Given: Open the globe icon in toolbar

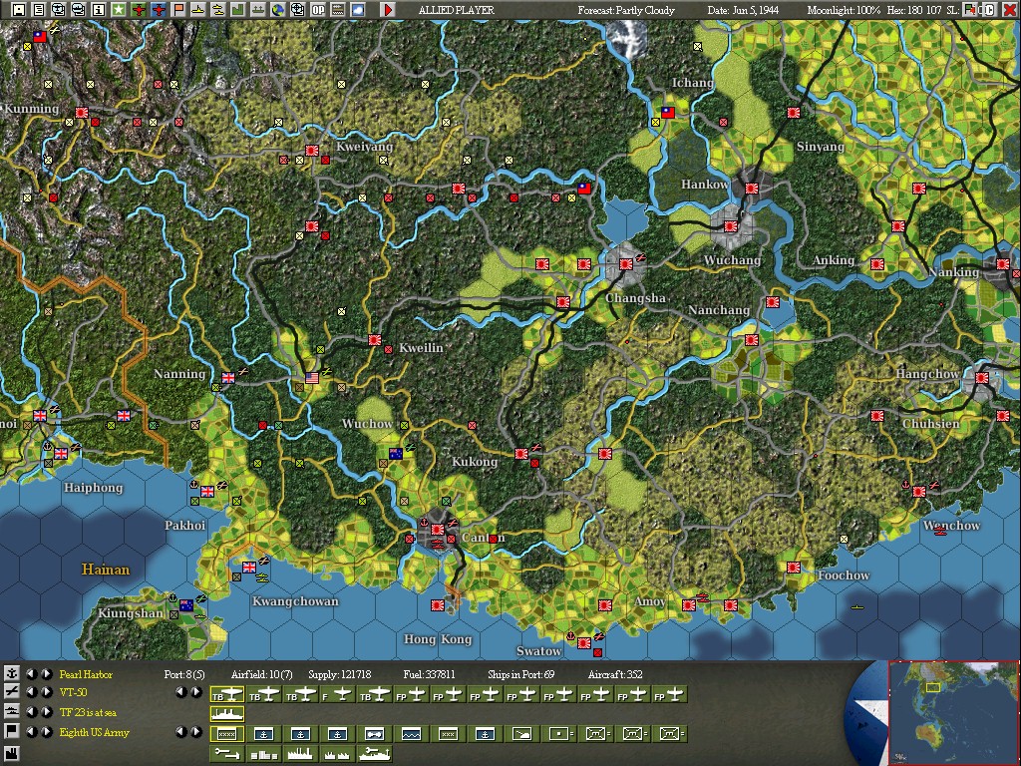Looking at the screenshot, I should tap(277, 9).
